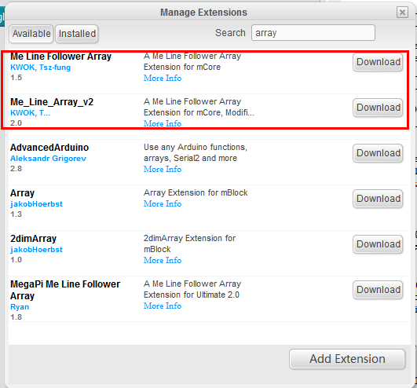The width and height of the screenshot is (417, 388).
Task: Switch to the Installed tab
Action: pos(77,34)
